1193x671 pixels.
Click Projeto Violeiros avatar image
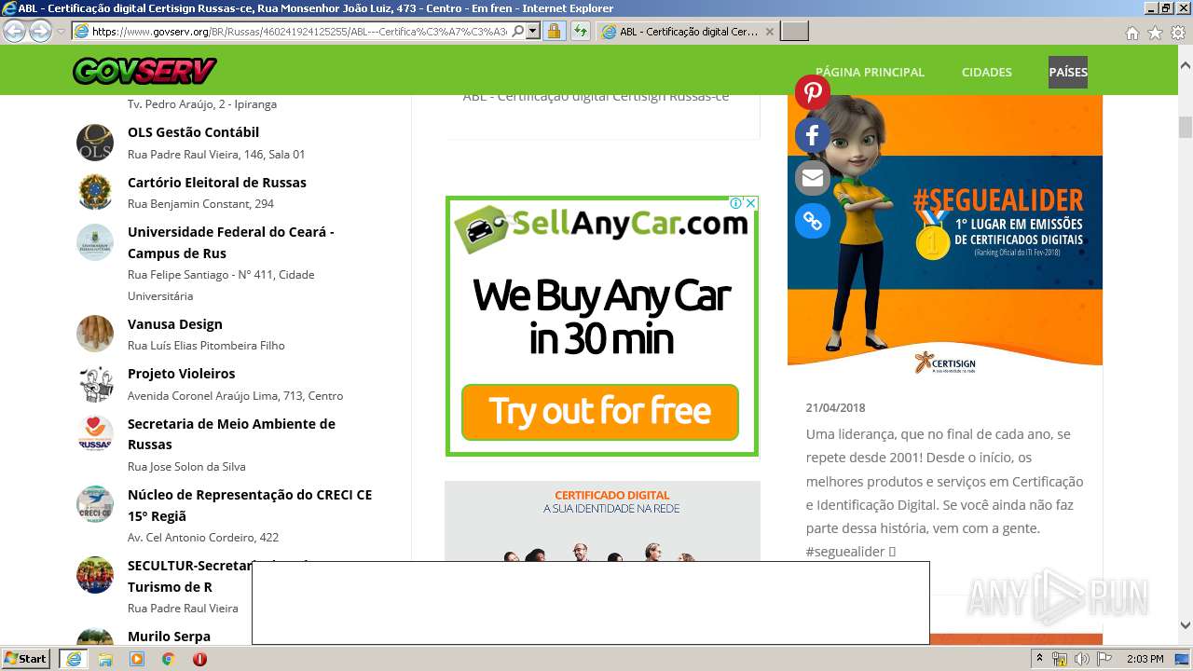tap(95, 383)
